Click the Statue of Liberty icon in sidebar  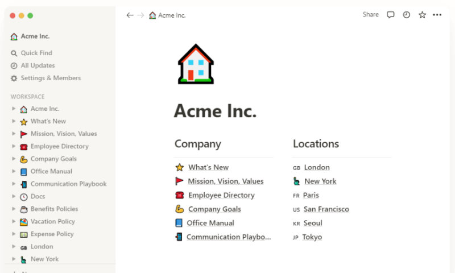pos(24,259)
